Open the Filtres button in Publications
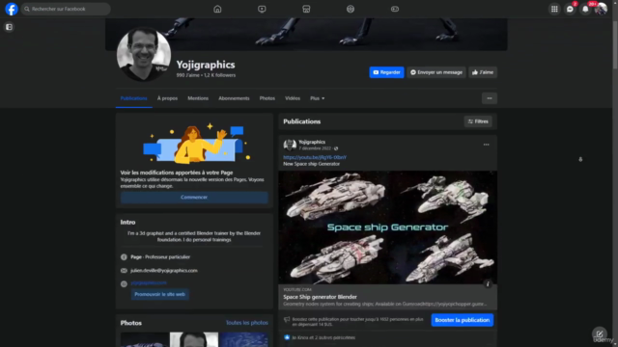This screenshot has width=618, height=347. [478, 121]
